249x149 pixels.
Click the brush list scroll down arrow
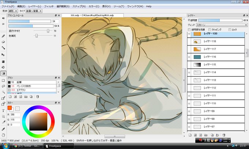[x=58, y=92]
